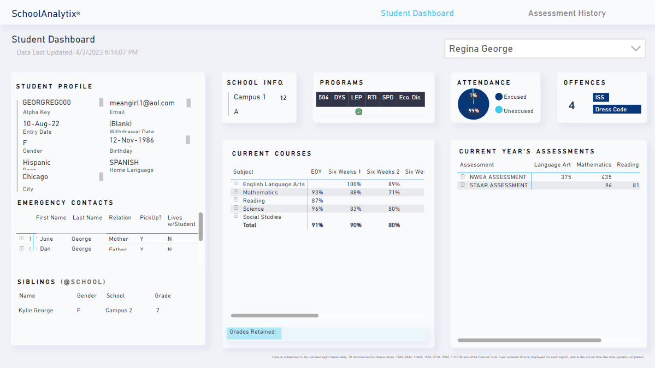
Task: Click the 12-Nov-1986 birthday value
Action: [x=132, y=140]
